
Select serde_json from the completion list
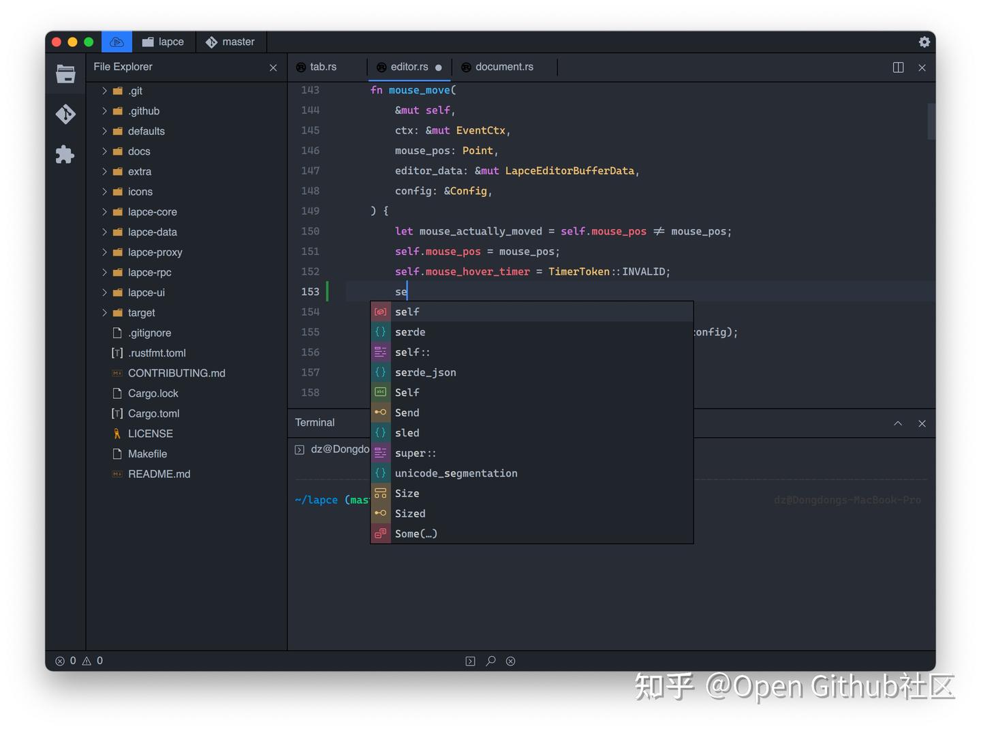tap(425, 372)
